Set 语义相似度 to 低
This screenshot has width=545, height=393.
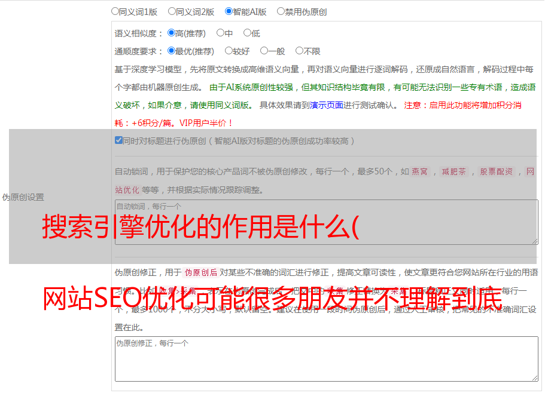pos(247,33)
